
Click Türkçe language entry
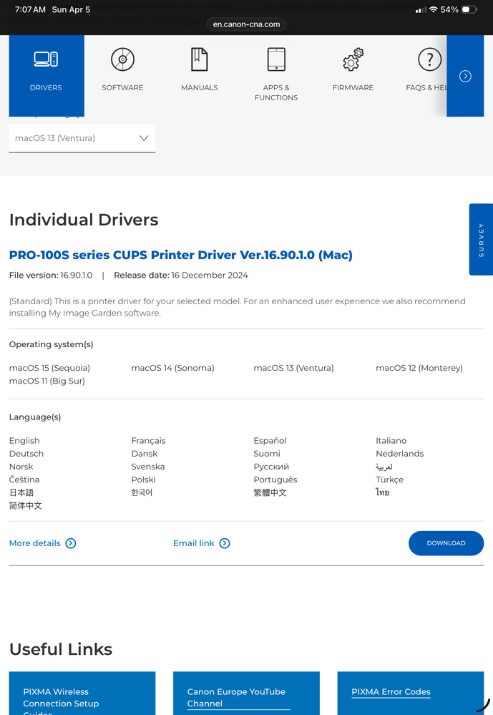(389, 480)
